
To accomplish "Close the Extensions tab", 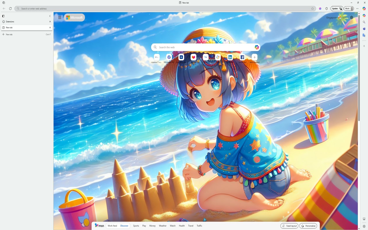I will tap(50, 22).
